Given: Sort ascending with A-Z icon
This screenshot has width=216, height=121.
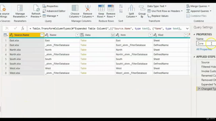Looking at the screenshot, I should [121, 6].
